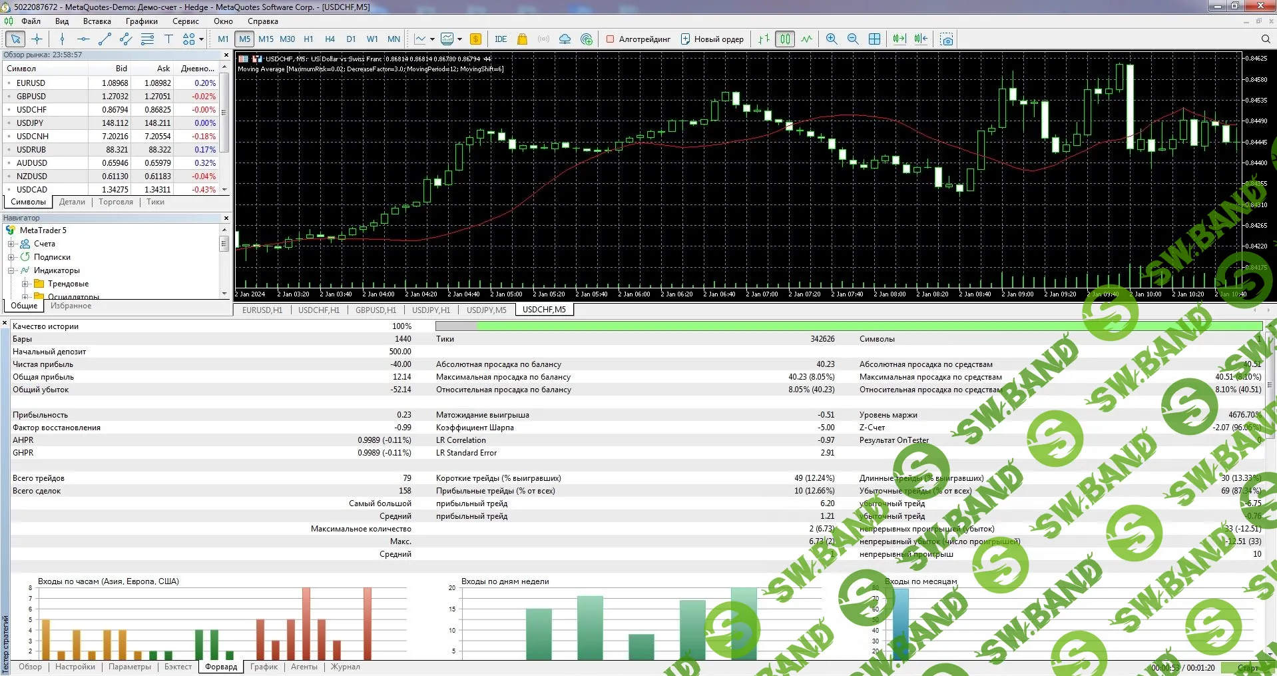Expand the Счета node in Navigator
Screen dimensions: 1277x676
pyautogui.click(x=11, y=244)
